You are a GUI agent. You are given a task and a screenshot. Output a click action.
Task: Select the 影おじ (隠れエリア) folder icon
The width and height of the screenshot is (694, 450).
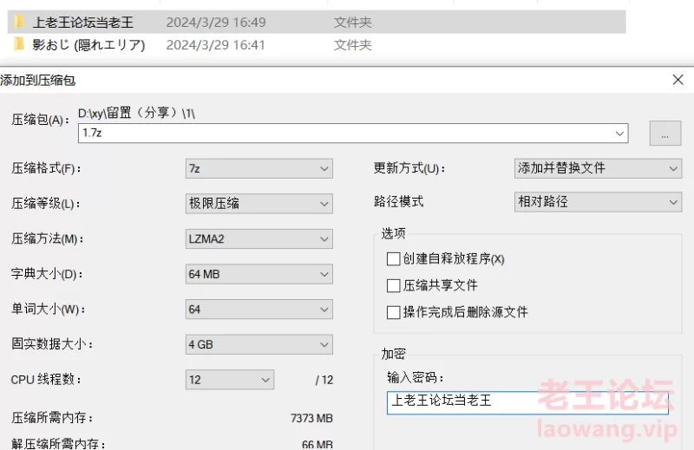(19, 44)
